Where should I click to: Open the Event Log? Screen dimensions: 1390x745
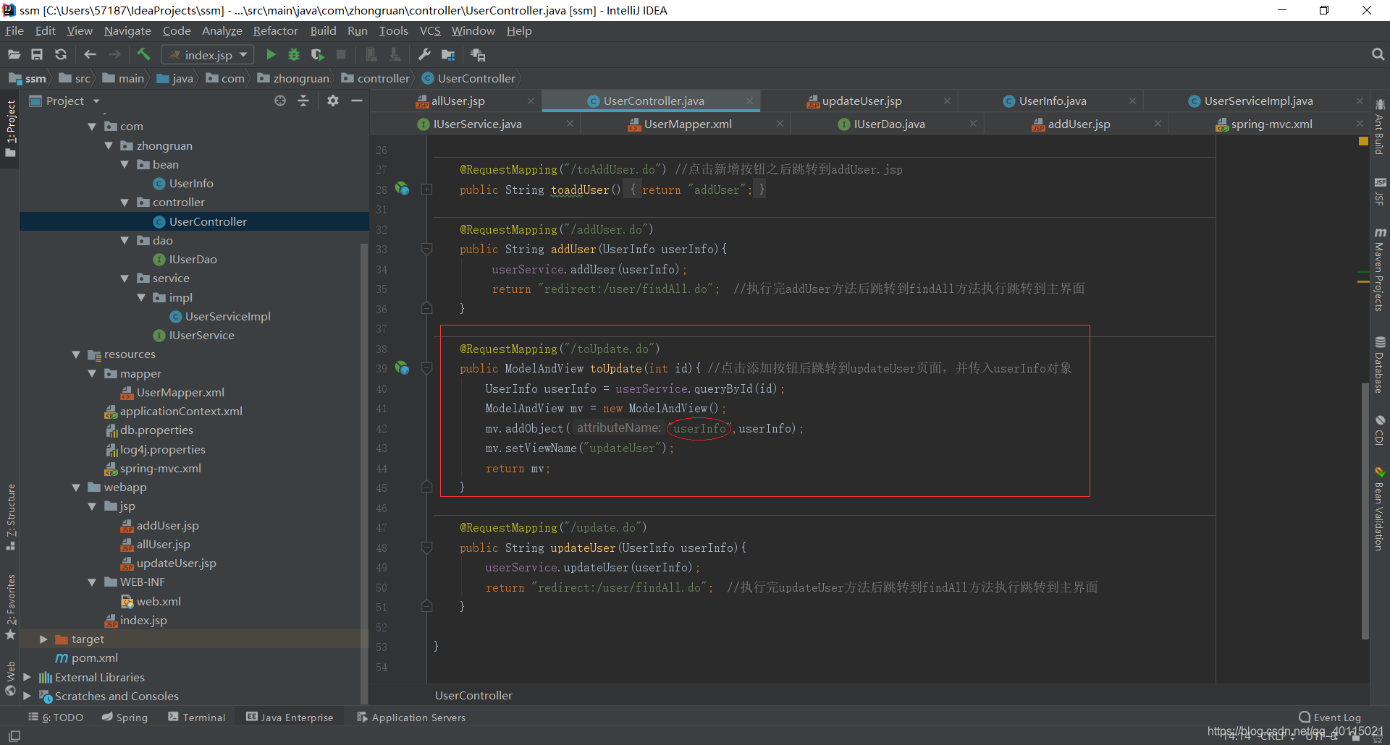click(1330, 718)
